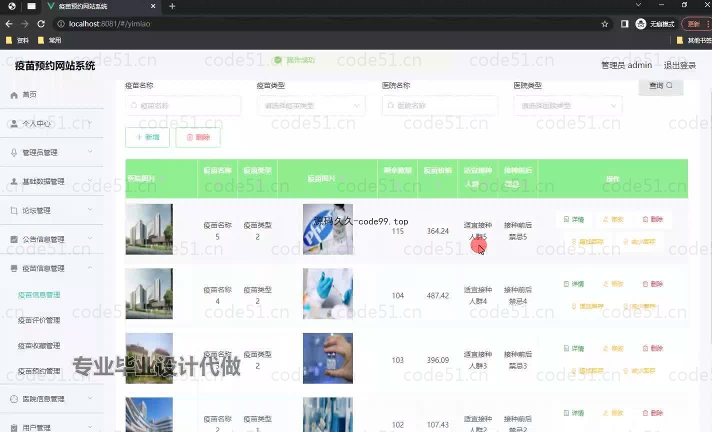This screenshot has width=712, height=432.
Task: Click 退出登录 logout link
Action: [x=679, y=65]
